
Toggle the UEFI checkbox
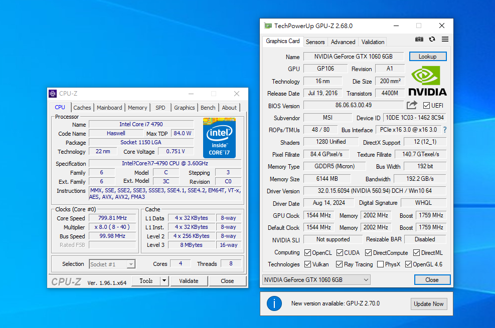[426, 106]
